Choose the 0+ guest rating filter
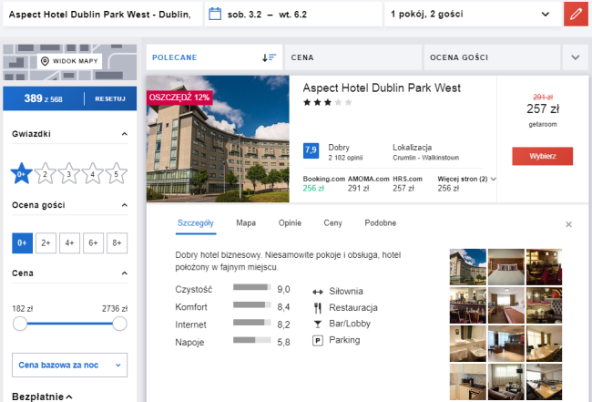The width and height of the screenshot is (592, 402). click(x=22, y=243)
